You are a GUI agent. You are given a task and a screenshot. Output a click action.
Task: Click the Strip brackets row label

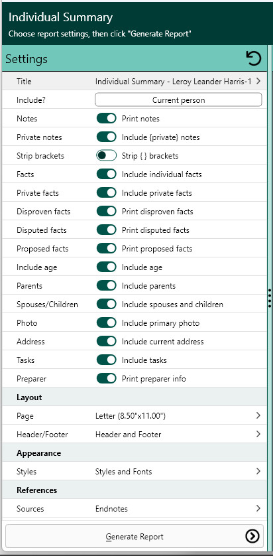click(x=40, y=156)
